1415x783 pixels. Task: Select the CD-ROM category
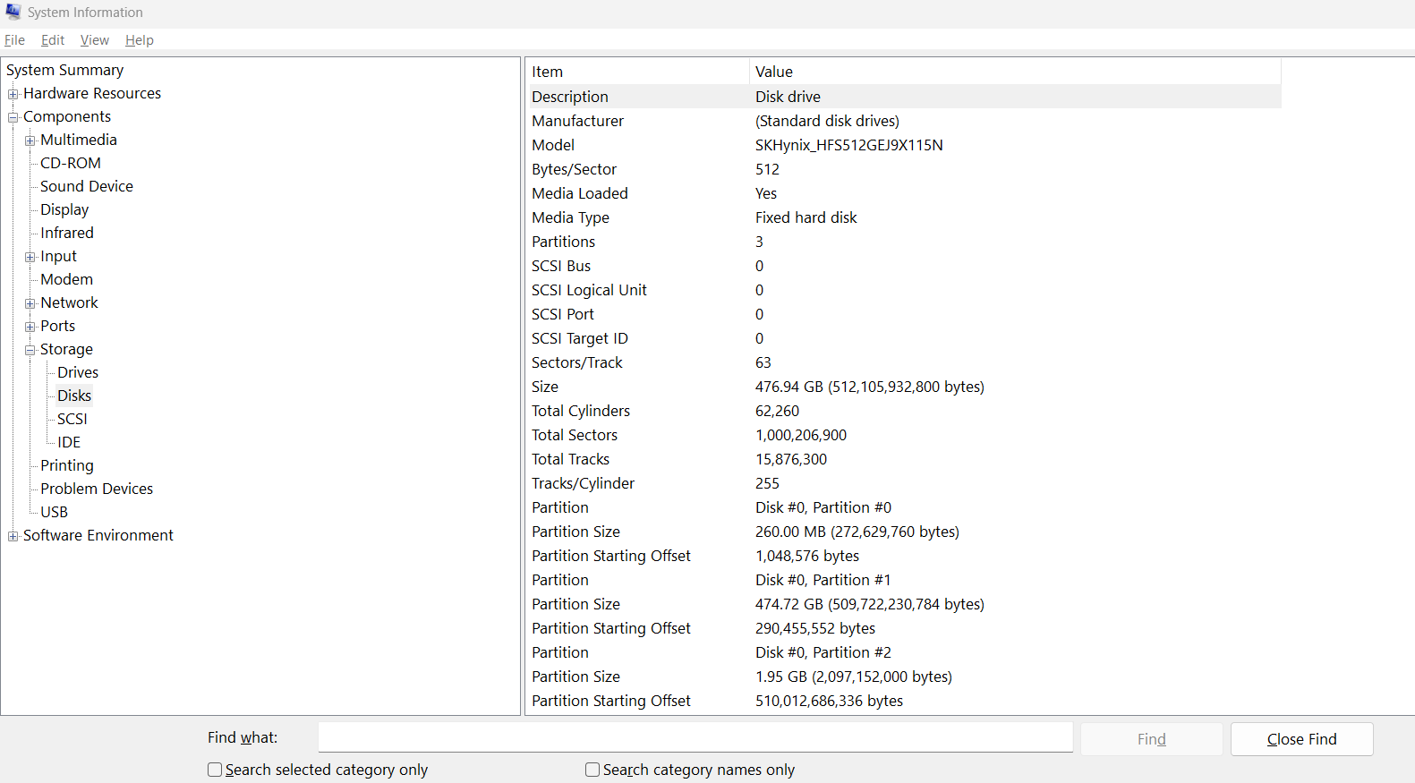tap(71, 163)
